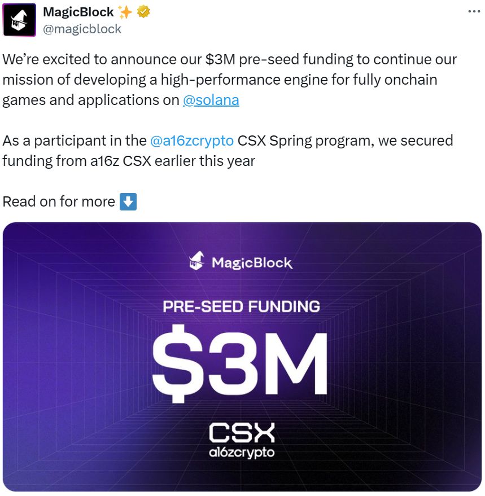This screenshot has height=496, width=485.
Task: Click the wizard-hat MagicBlock logo in banner
Action: pos(197,262)
